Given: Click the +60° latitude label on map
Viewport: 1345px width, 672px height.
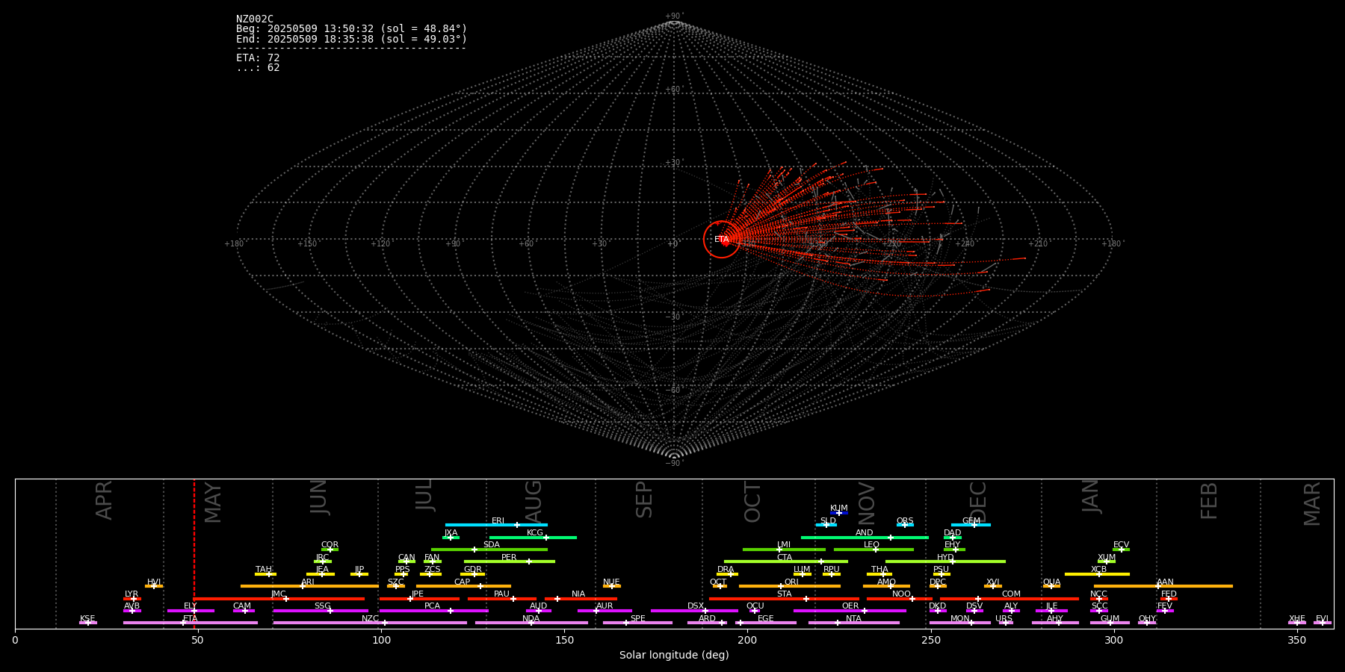Looking at the screenshot, I should tap(674, 90).
